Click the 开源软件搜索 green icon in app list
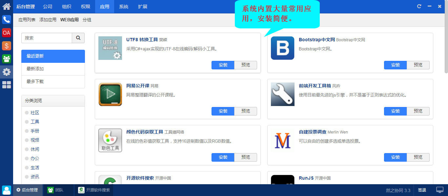 [x=110, y=179]
